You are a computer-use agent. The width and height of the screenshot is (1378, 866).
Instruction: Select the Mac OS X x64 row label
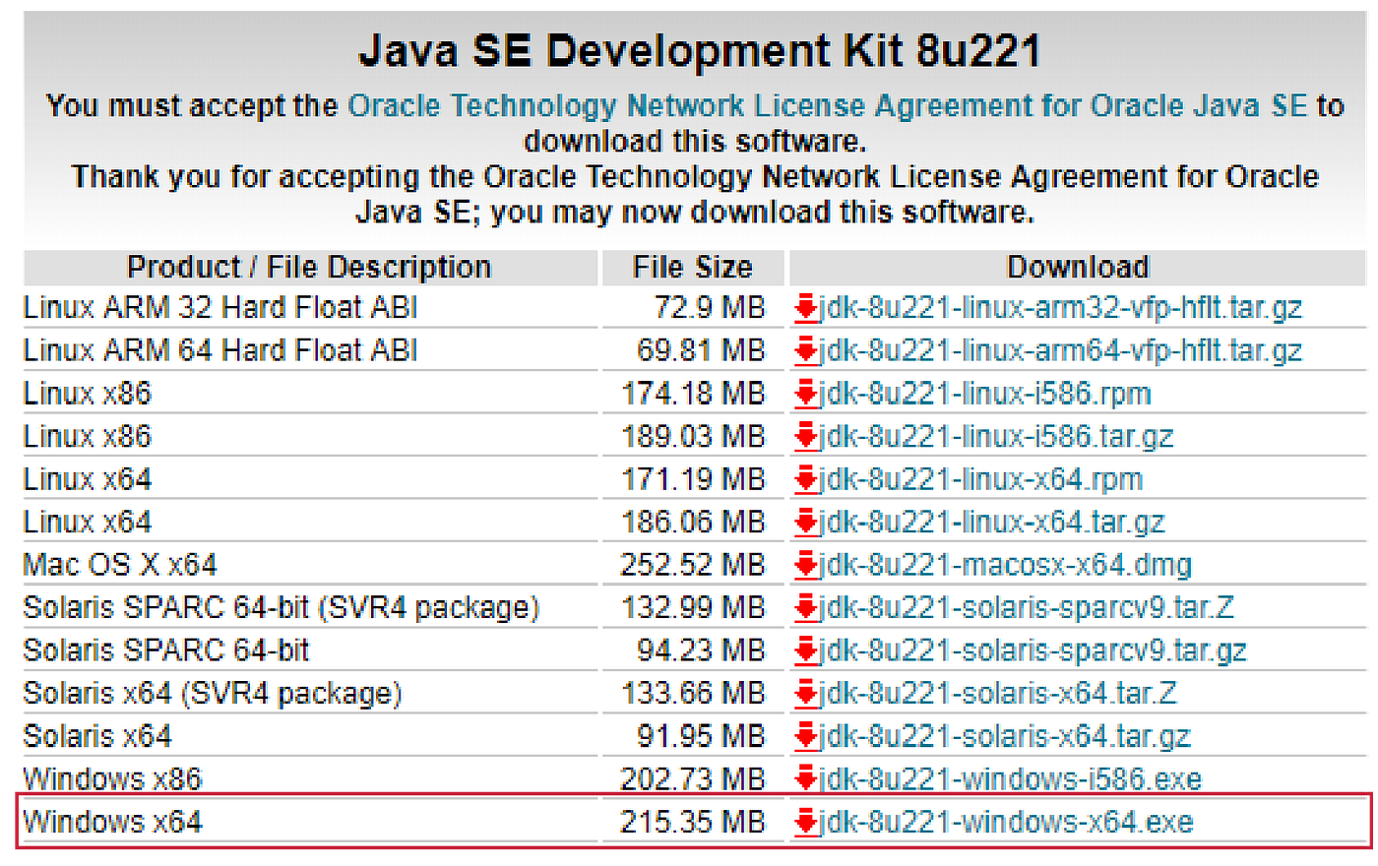[x=120, y=565]
